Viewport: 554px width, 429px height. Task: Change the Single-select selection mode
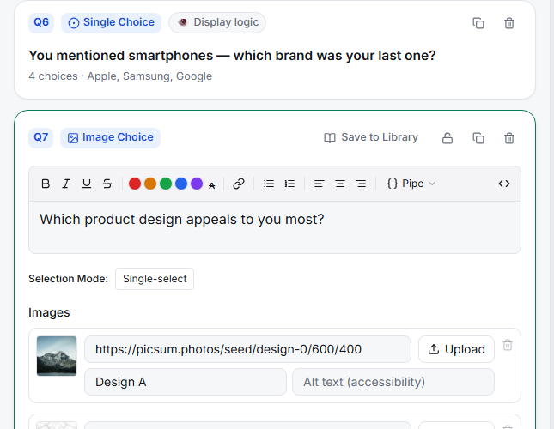[x=155, y=279]
